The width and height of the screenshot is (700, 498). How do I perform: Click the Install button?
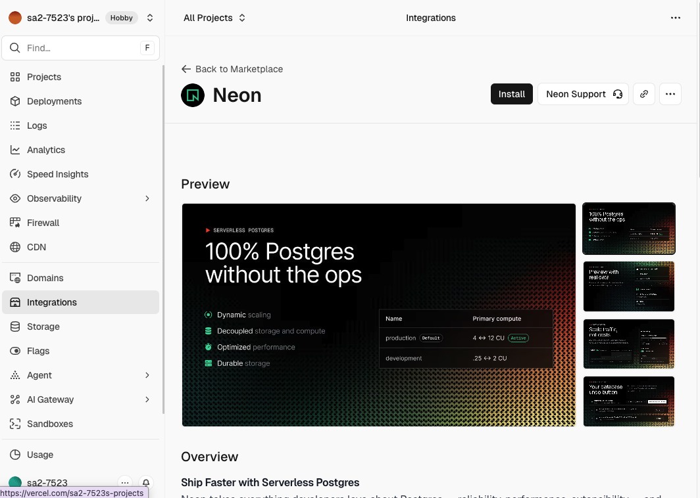(x=511, y=94)
